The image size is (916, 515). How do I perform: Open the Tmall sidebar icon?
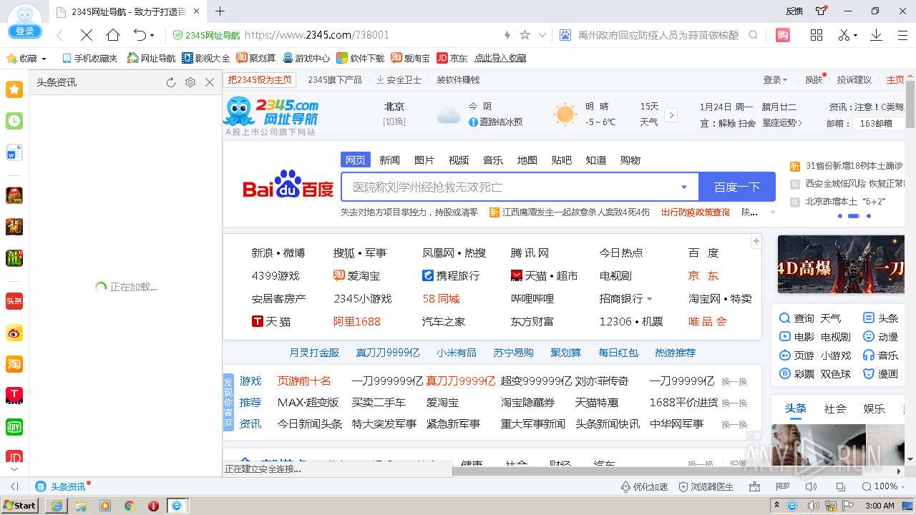tap(14, 396)
